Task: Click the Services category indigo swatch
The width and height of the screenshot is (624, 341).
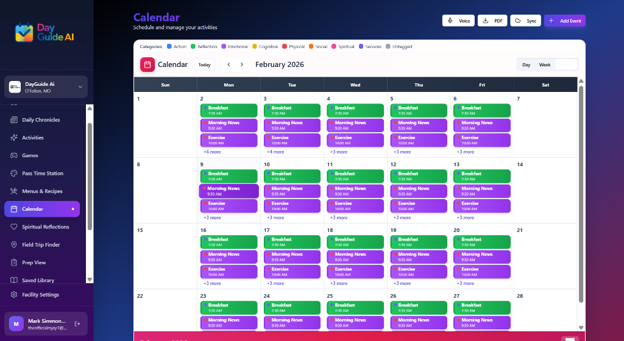Action: click(361, 46)
